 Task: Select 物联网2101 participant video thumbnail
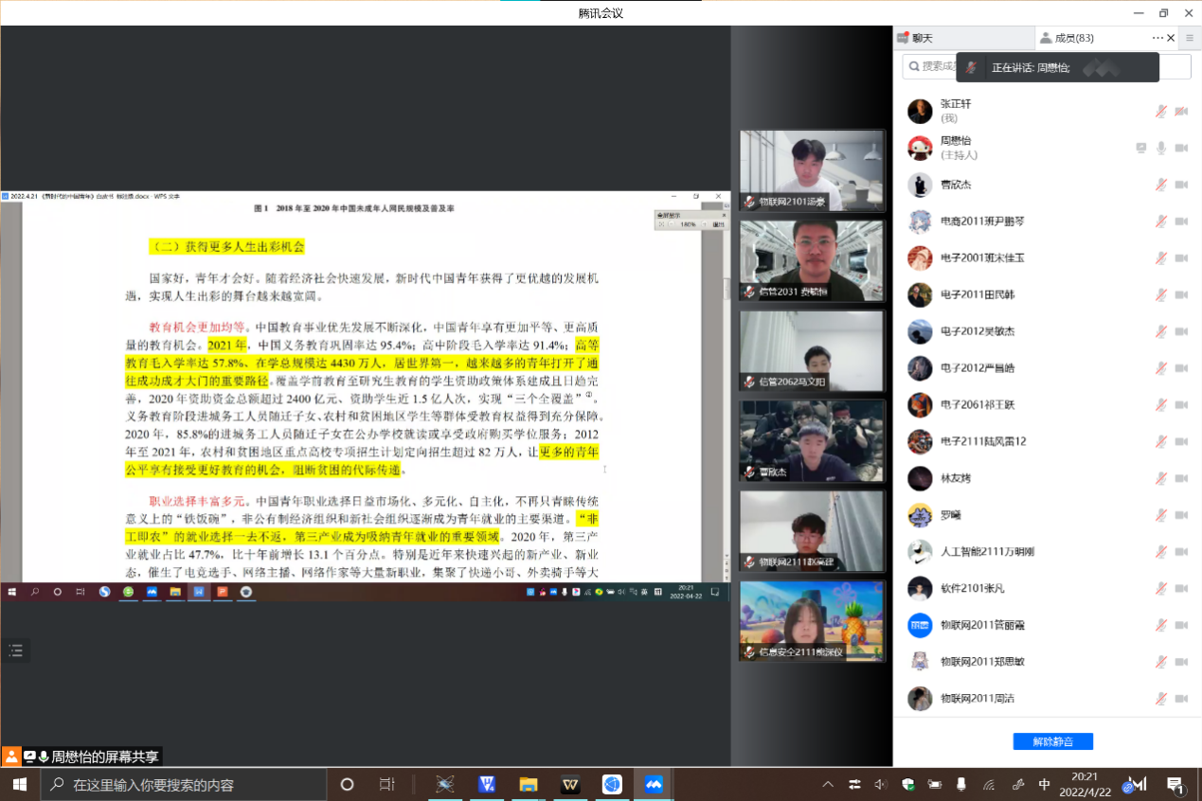tap(812, 170)
